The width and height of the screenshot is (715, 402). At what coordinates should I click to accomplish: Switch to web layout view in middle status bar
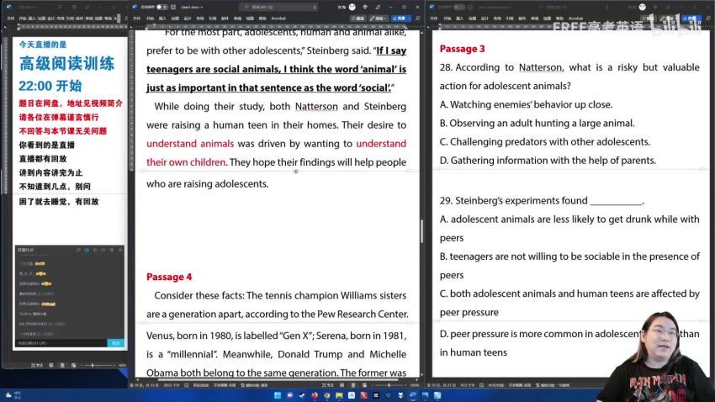(x=364, y=385)
